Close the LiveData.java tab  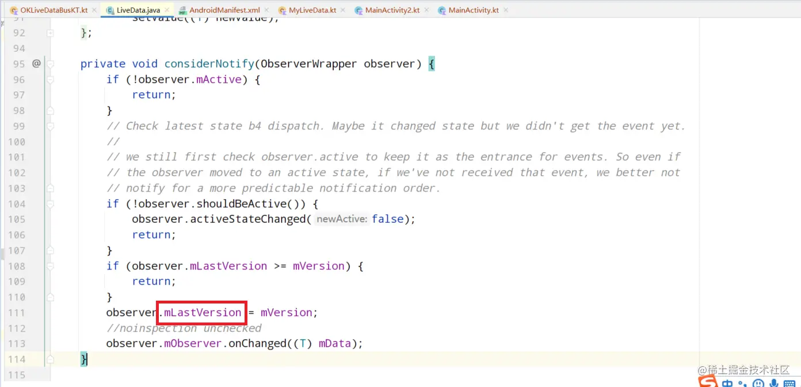point(166,10)
